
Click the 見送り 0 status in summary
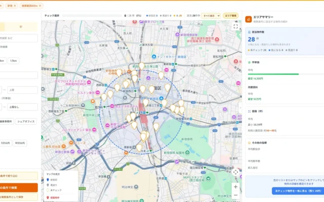292,50
